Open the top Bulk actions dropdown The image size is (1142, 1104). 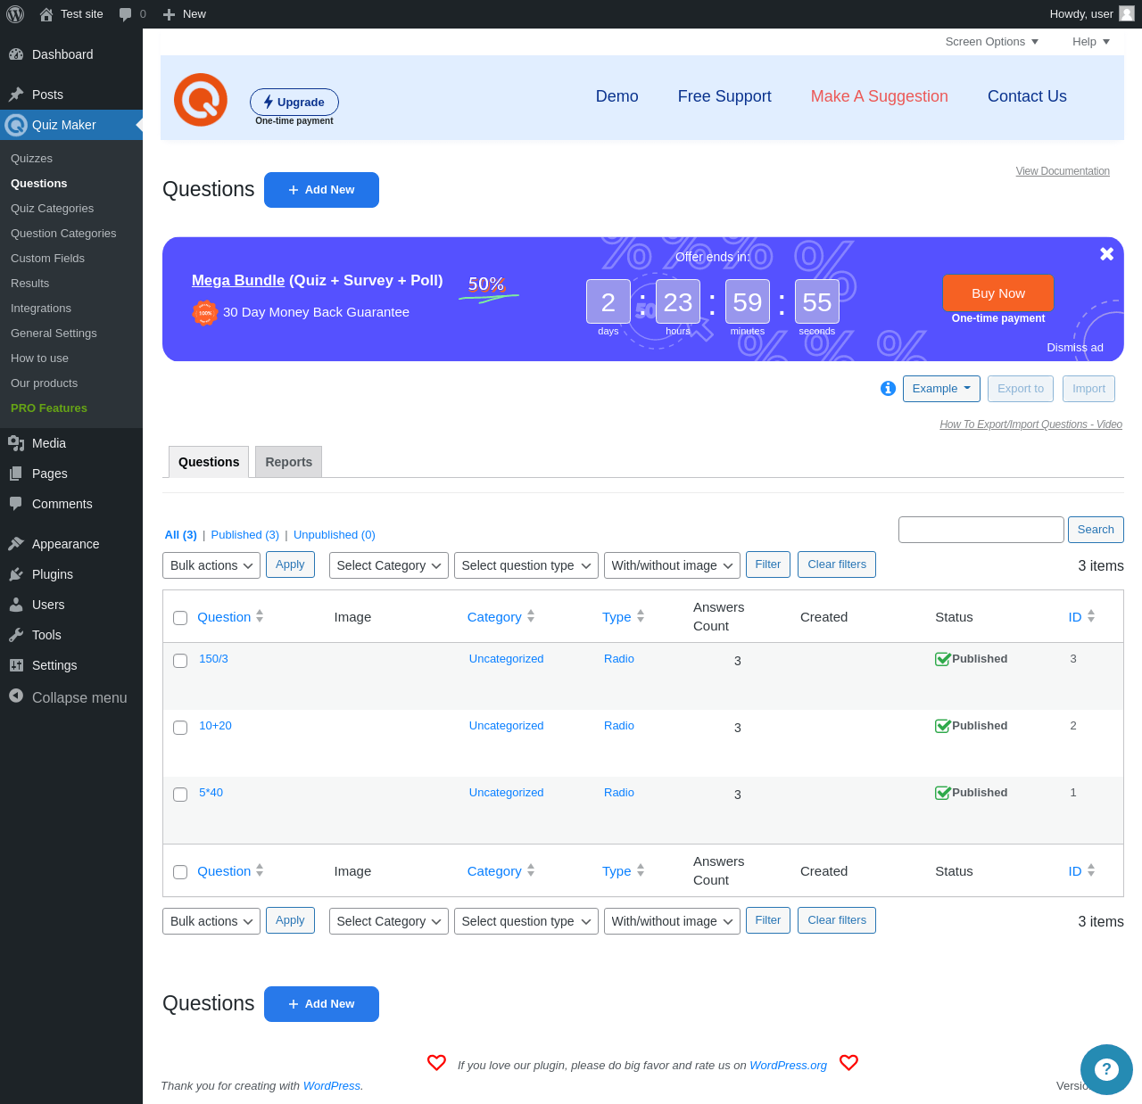211,565
